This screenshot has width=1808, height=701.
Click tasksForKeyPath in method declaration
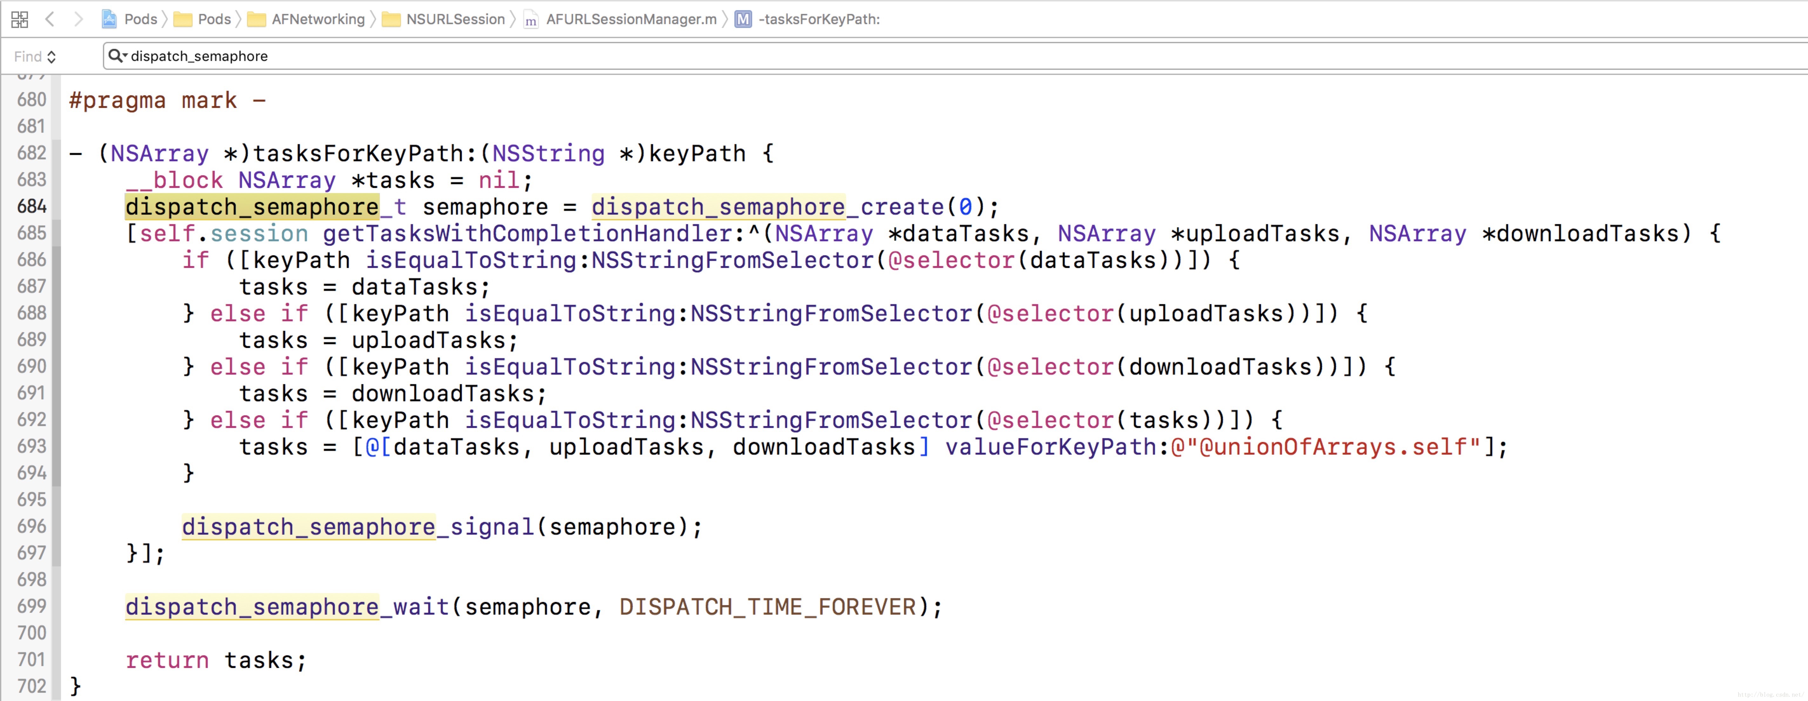pyautogui.click(x=358, y=154)
